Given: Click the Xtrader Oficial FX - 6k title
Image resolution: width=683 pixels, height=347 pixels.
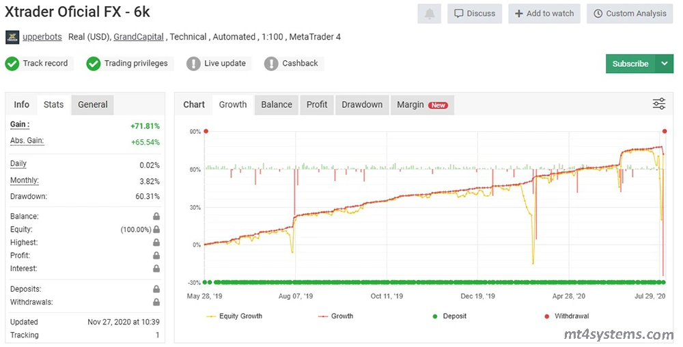Looking at the screenshot, I should (x=77, y=12).
